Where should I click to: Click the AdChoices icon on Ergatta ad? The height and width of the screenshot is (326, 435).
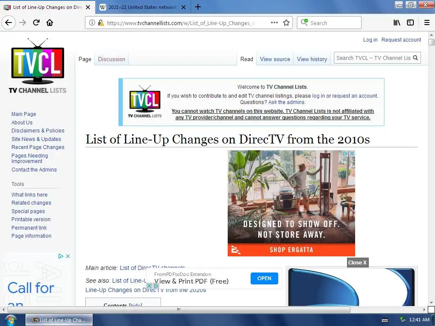[345, 153]
